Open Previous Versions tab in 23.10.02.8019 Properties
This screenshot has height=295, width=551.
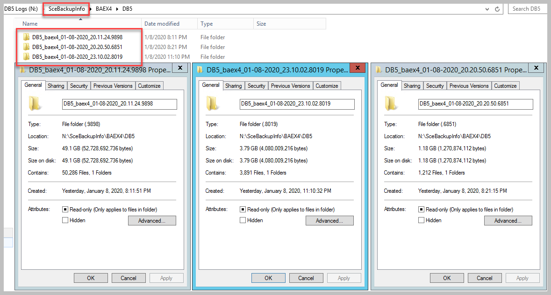coord(290,86)
